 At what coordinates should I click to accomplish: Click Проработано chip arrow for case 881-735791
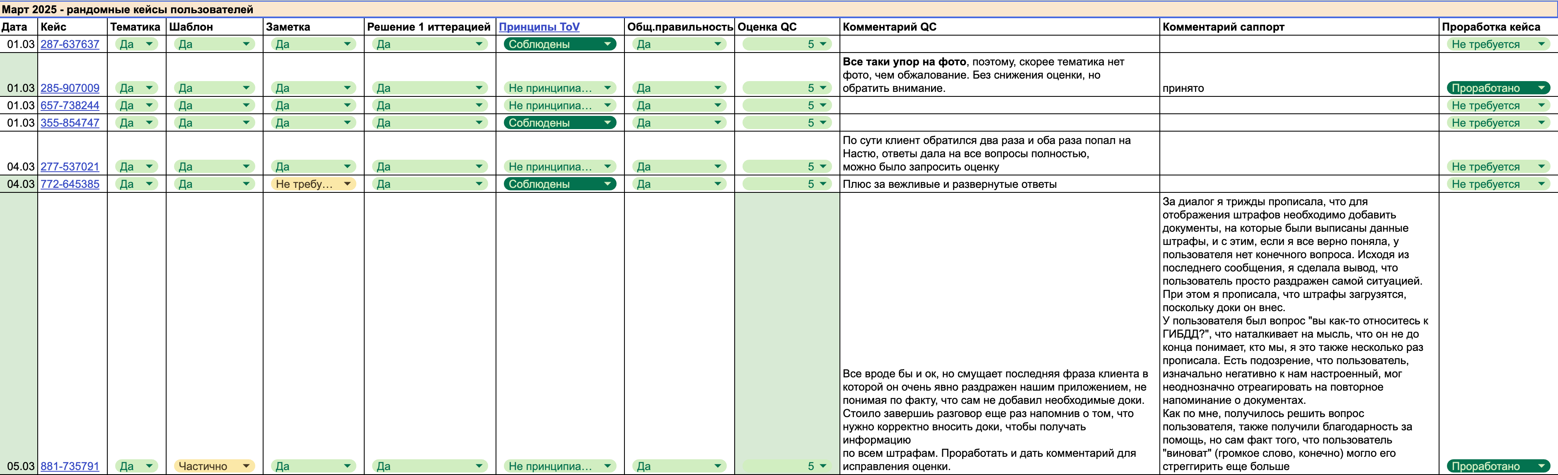pyautogui.click(x=1541, y=466)
